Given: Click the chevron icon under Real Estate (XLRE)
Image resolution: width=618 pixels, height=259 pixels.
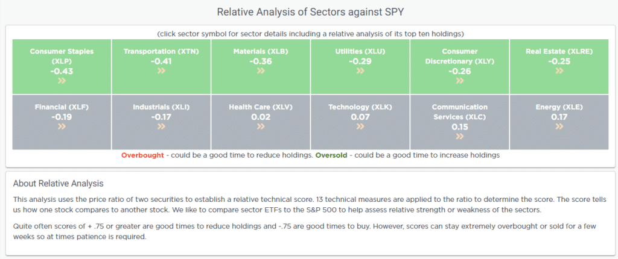Looking at the screenshot, I should [559, 71].
